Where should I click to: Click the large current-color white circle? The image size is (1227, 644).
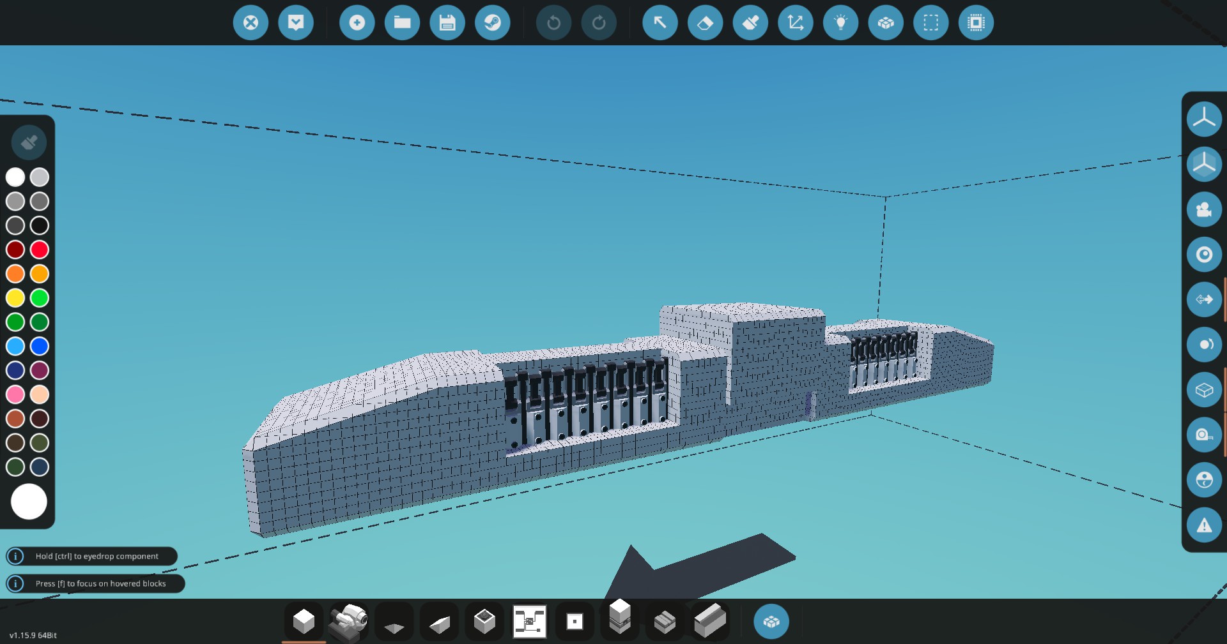pos(29,502)
